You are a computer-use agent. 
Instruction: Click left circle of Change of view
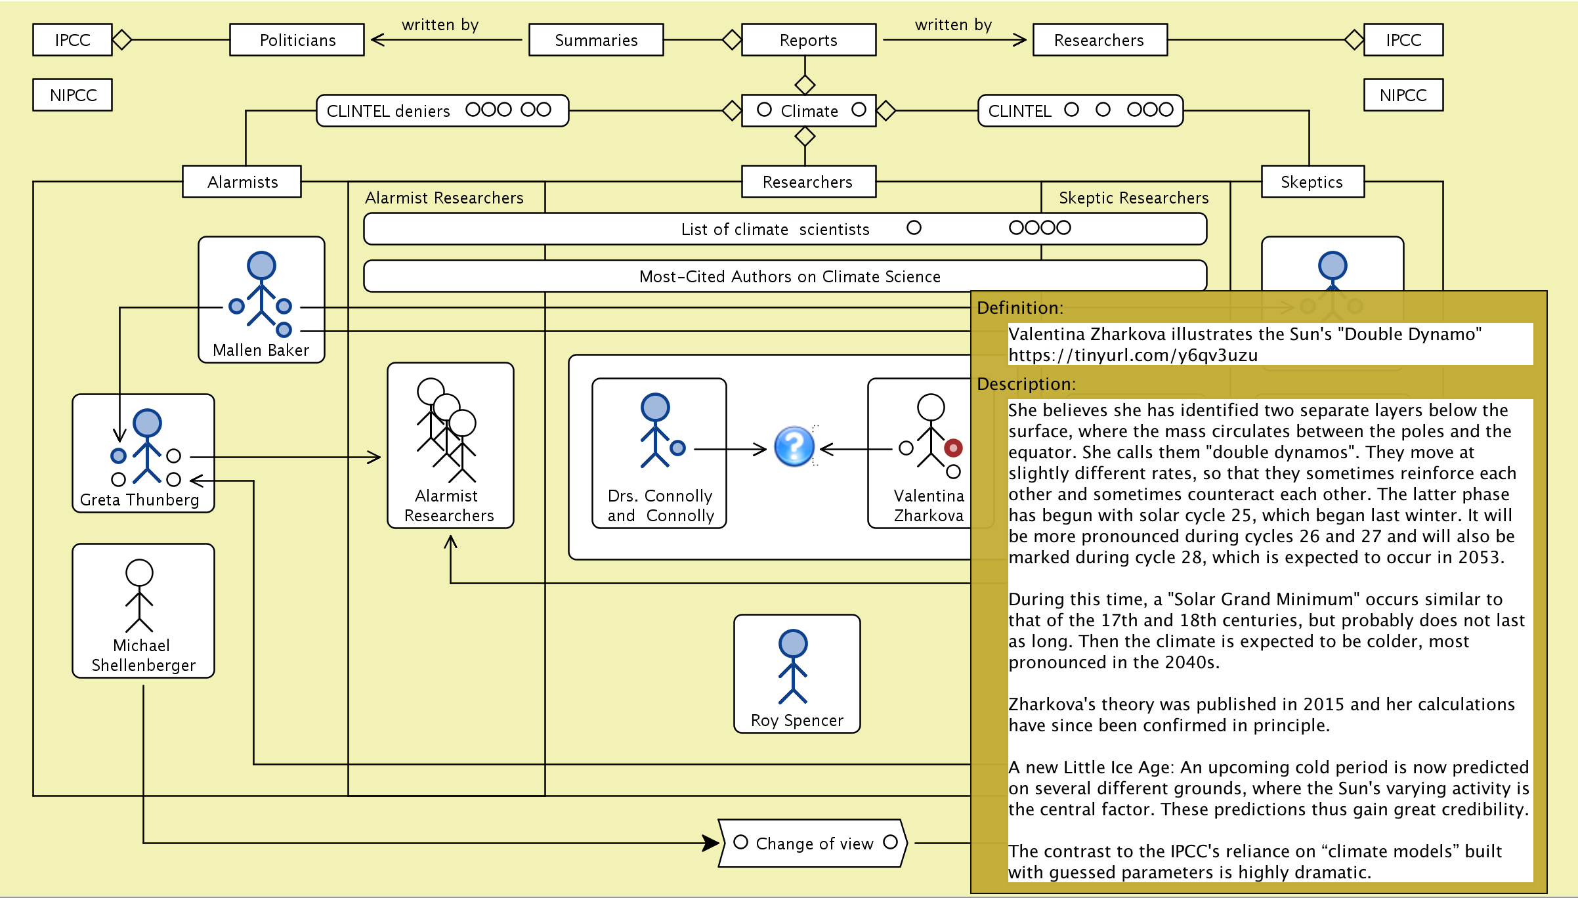click(x=740, y=842)
